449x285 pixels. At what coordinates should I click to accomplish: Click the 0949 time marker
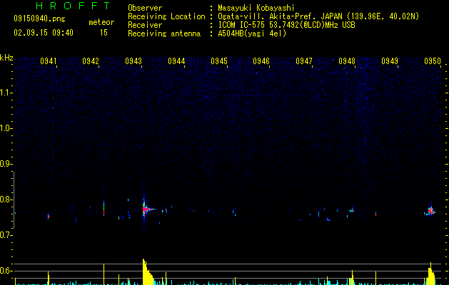coord(390,61)
